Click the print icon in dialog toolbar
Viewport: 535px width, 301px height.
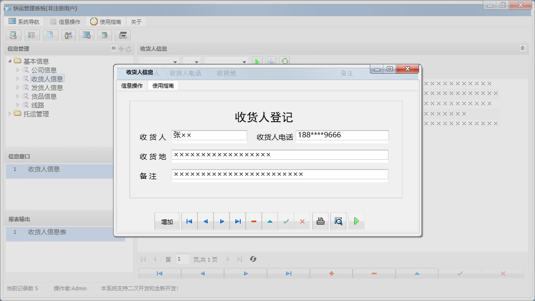pos(320,221)
